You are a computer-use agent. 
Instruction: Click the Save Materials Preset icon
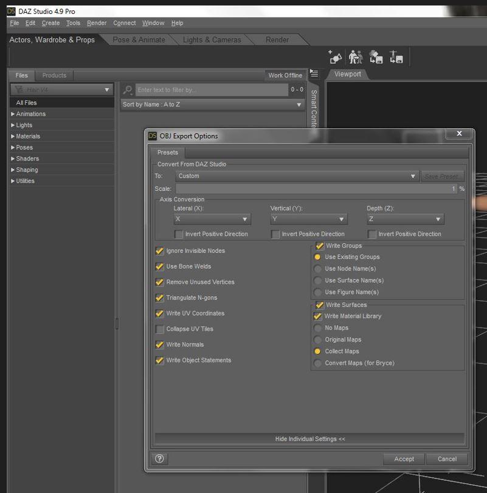[376, 57]
